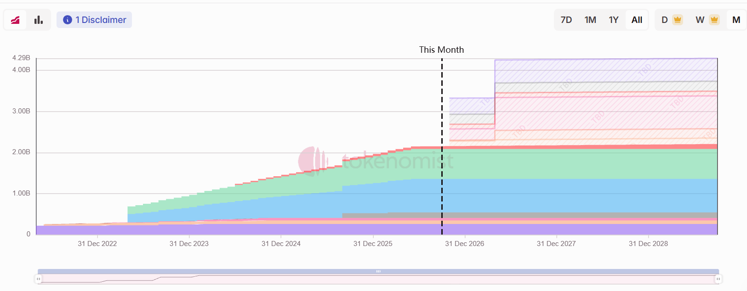747x291 pixels.
Task: Click the 31 Dec 2028 axis label
Action: coord(648,244)
